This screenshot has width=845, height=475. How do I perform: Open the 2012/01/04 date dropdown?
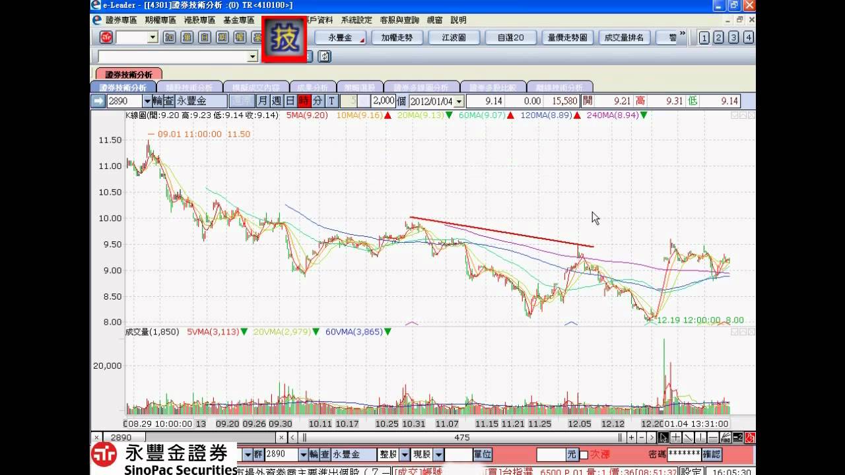pyautogui.click(x=459, y=101)
